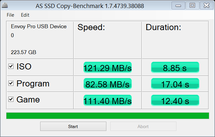This screenshot has width=215, height=137.
Task: Close the AS SSD Copy-Benchmark window
Action: pyautogui.click(x=206, y=5)
